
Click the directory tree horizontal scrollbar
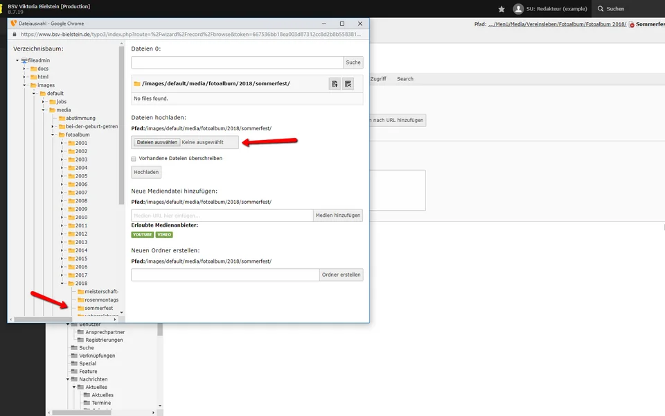[x=62, y=320]
